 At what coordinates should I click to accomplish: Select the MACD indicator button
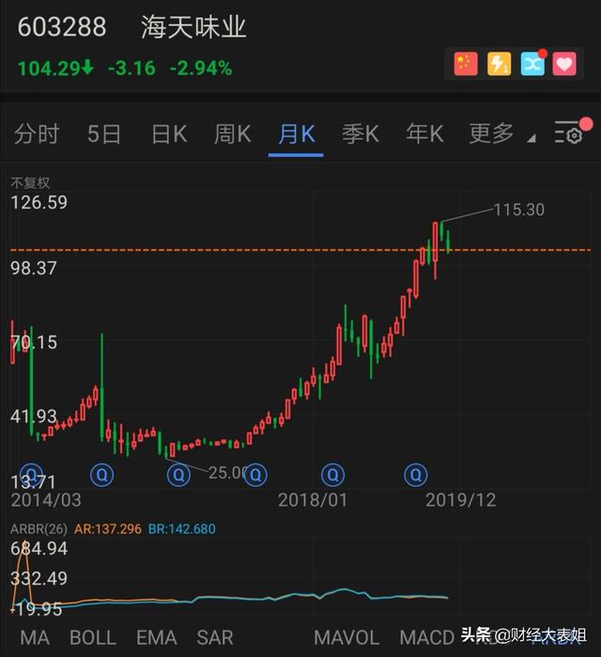[426, 637]
